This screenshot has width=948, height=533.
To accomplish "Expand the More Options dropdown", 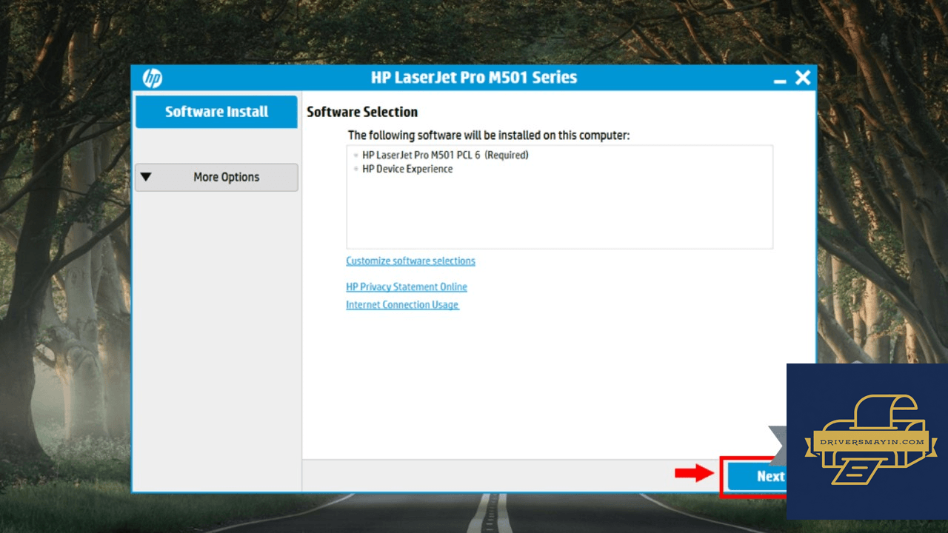I will pos(216,178).
